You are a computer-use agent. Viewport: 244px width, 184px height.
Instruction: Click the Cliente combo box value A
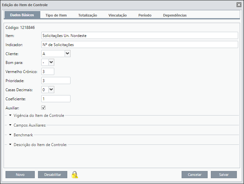tap(53, 54)
